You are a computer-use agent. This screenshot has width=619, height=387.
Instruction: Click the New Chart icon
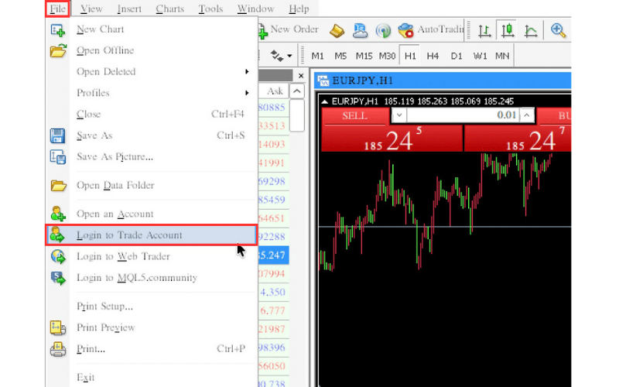[x=58, y=30]
